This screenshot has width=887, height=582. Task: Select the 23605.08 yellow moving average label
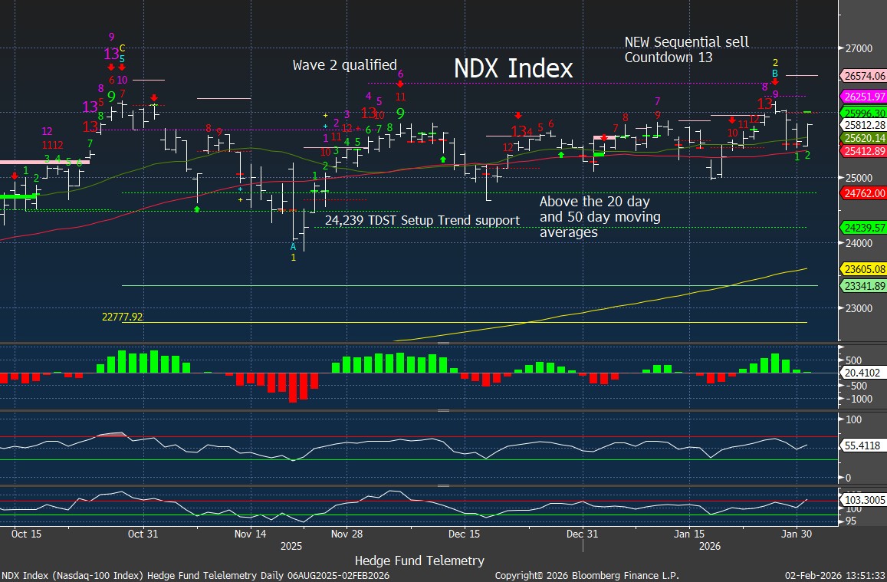point(864,269)
